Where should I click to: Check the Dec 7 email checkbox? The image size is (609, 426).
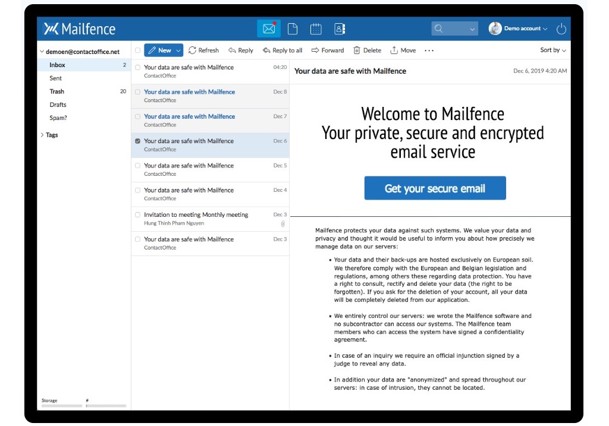coord(137,116)
